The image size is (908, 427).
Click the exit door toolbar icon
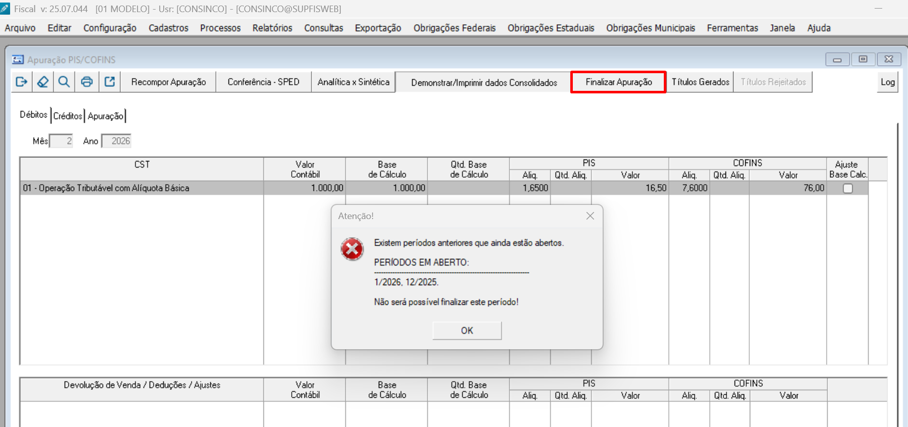[22, 82]
